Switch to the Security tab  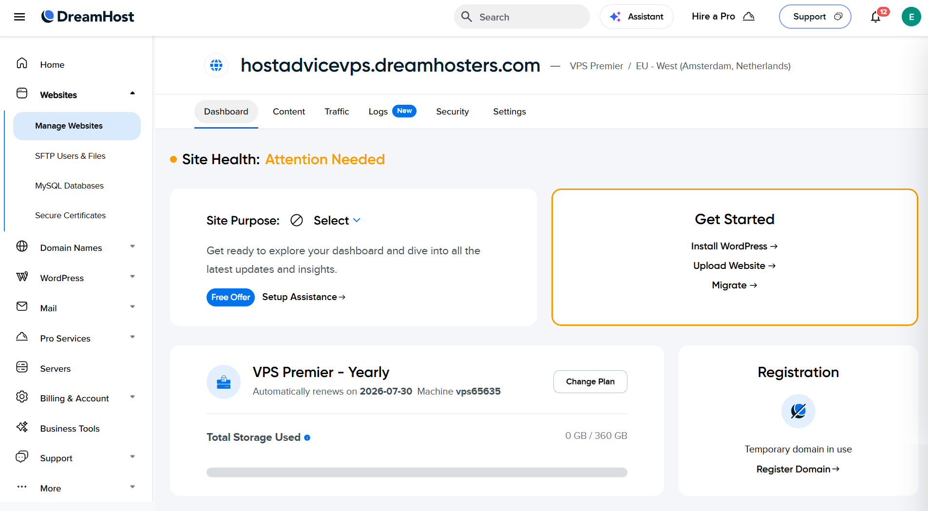click(x=452, y=112)
